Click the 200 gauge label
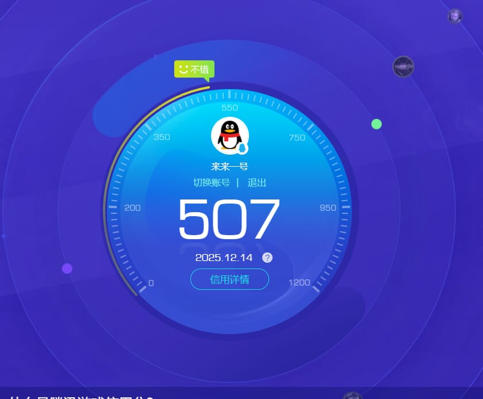The image size is (483, 399). point(132,208)
